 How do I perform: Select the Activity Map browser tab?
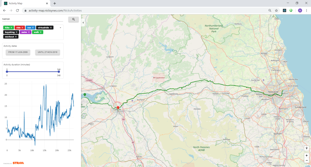26,3
